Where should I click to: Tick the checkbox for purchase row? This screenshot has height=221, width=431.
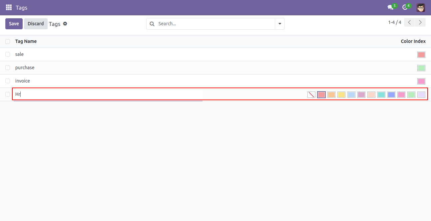click(x=8, y=68)
